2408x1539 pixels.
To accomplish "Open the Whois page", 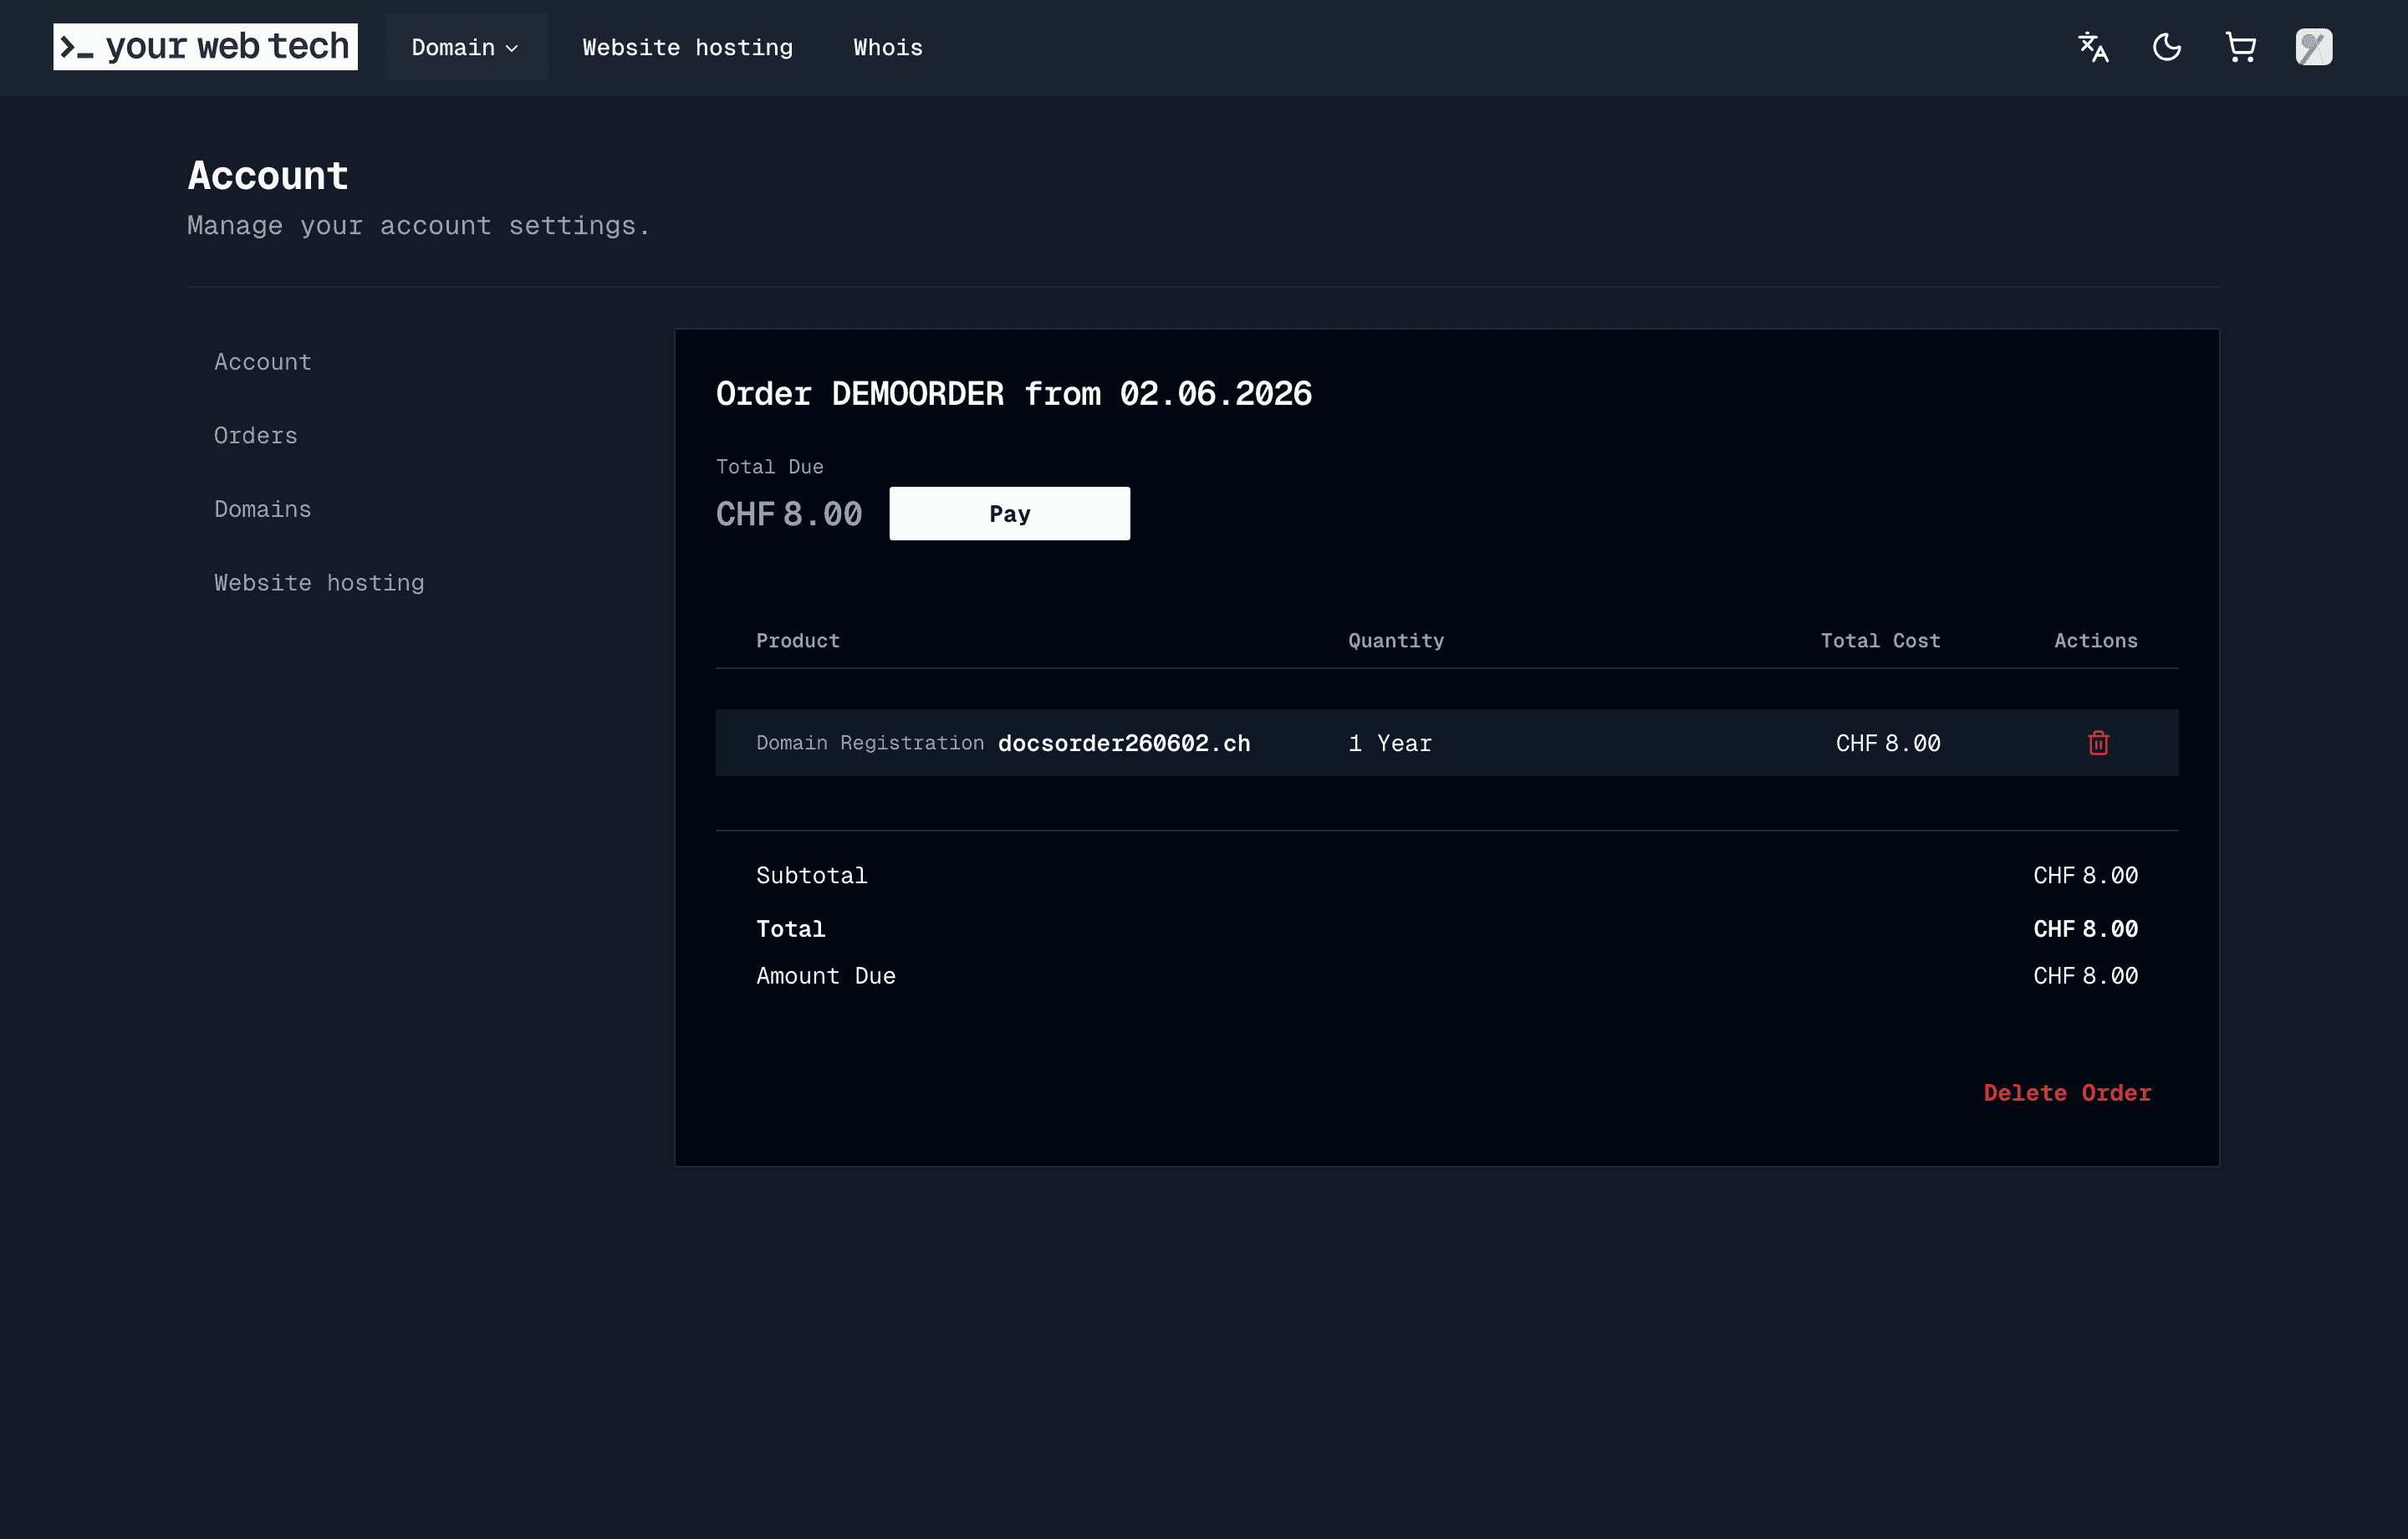I will click(888, 47).
